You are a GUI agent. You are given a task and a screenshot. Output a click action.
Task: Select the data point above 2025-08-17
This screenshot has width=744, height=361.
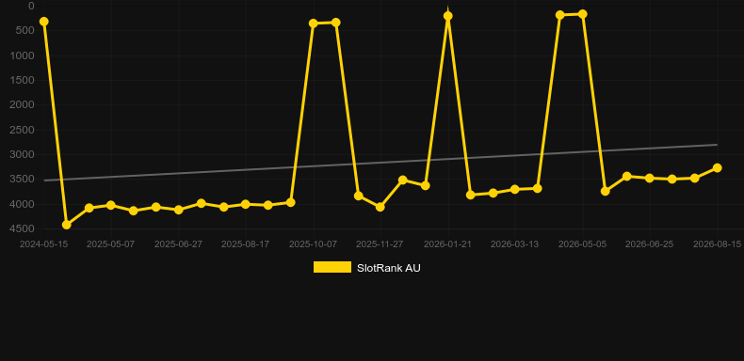245,204
